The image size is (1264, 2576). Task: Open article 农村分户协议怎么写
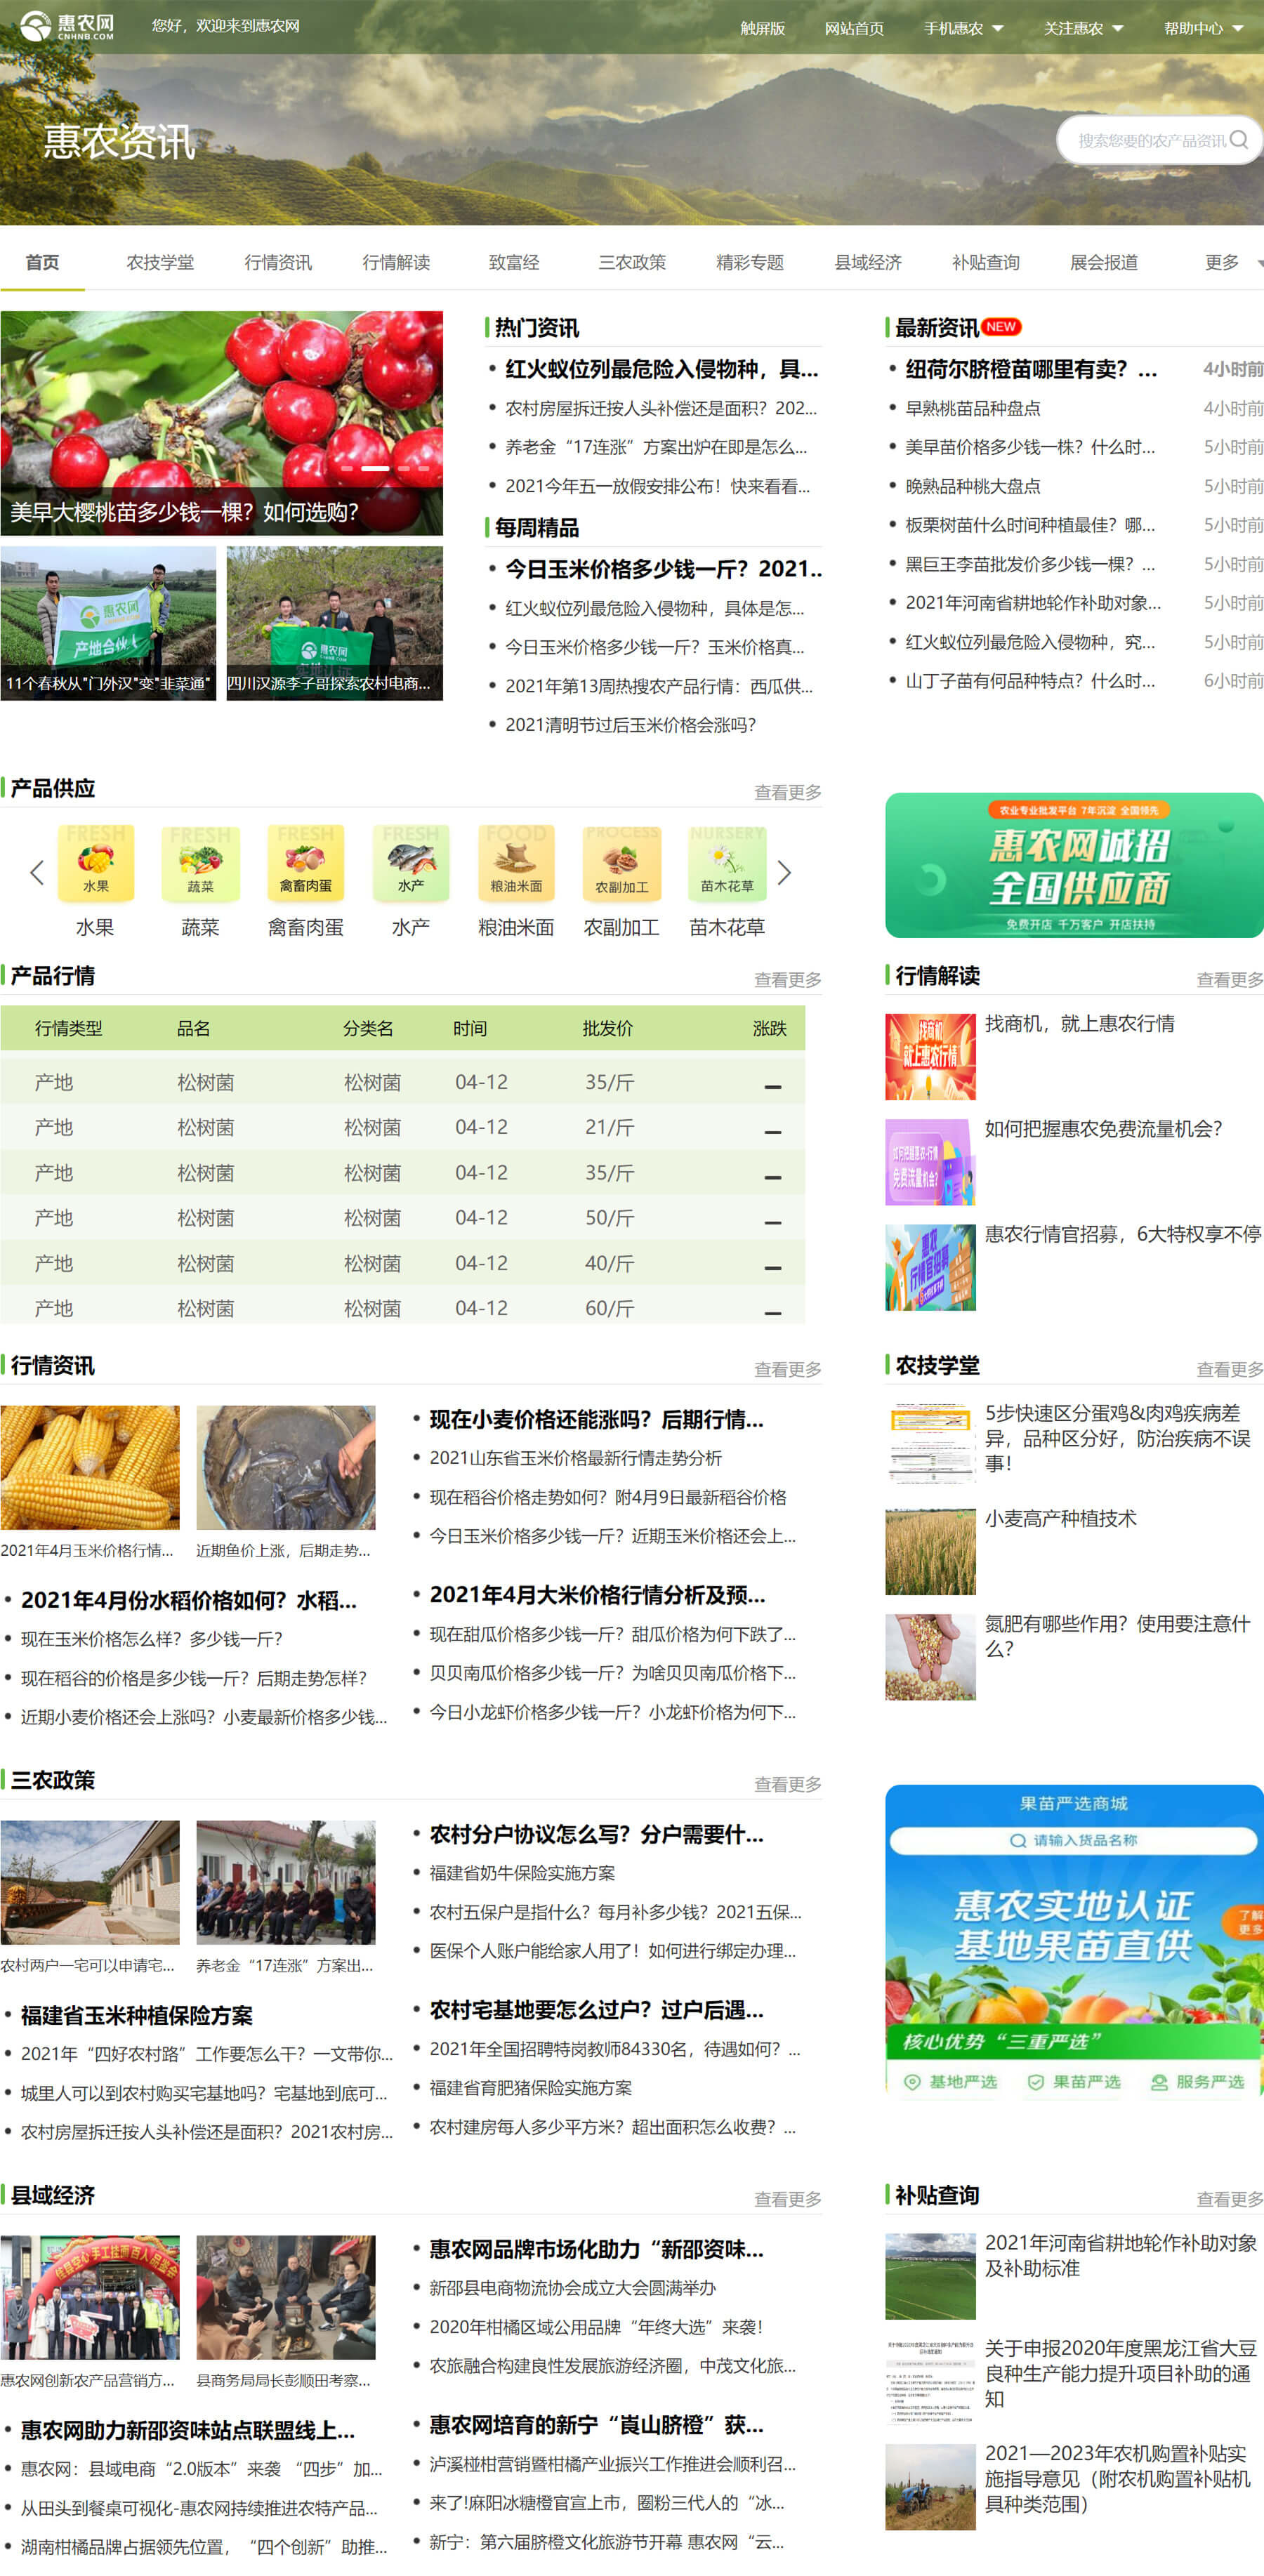[596, 1834]
